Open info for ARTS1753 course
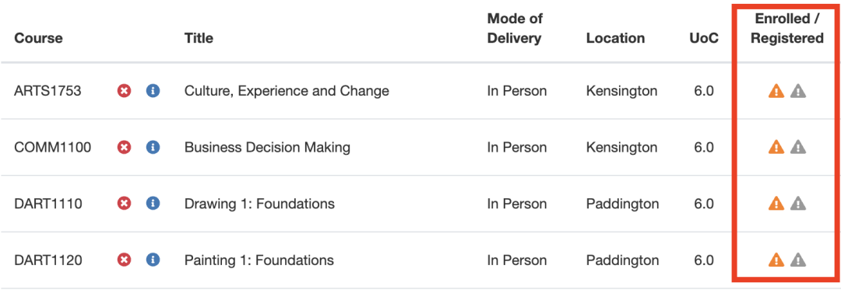841x290 pixels. 153,91
